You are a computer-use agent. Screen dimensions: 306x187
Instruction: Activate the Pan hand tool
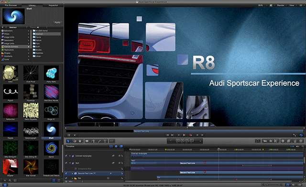(x=80, y=141)
